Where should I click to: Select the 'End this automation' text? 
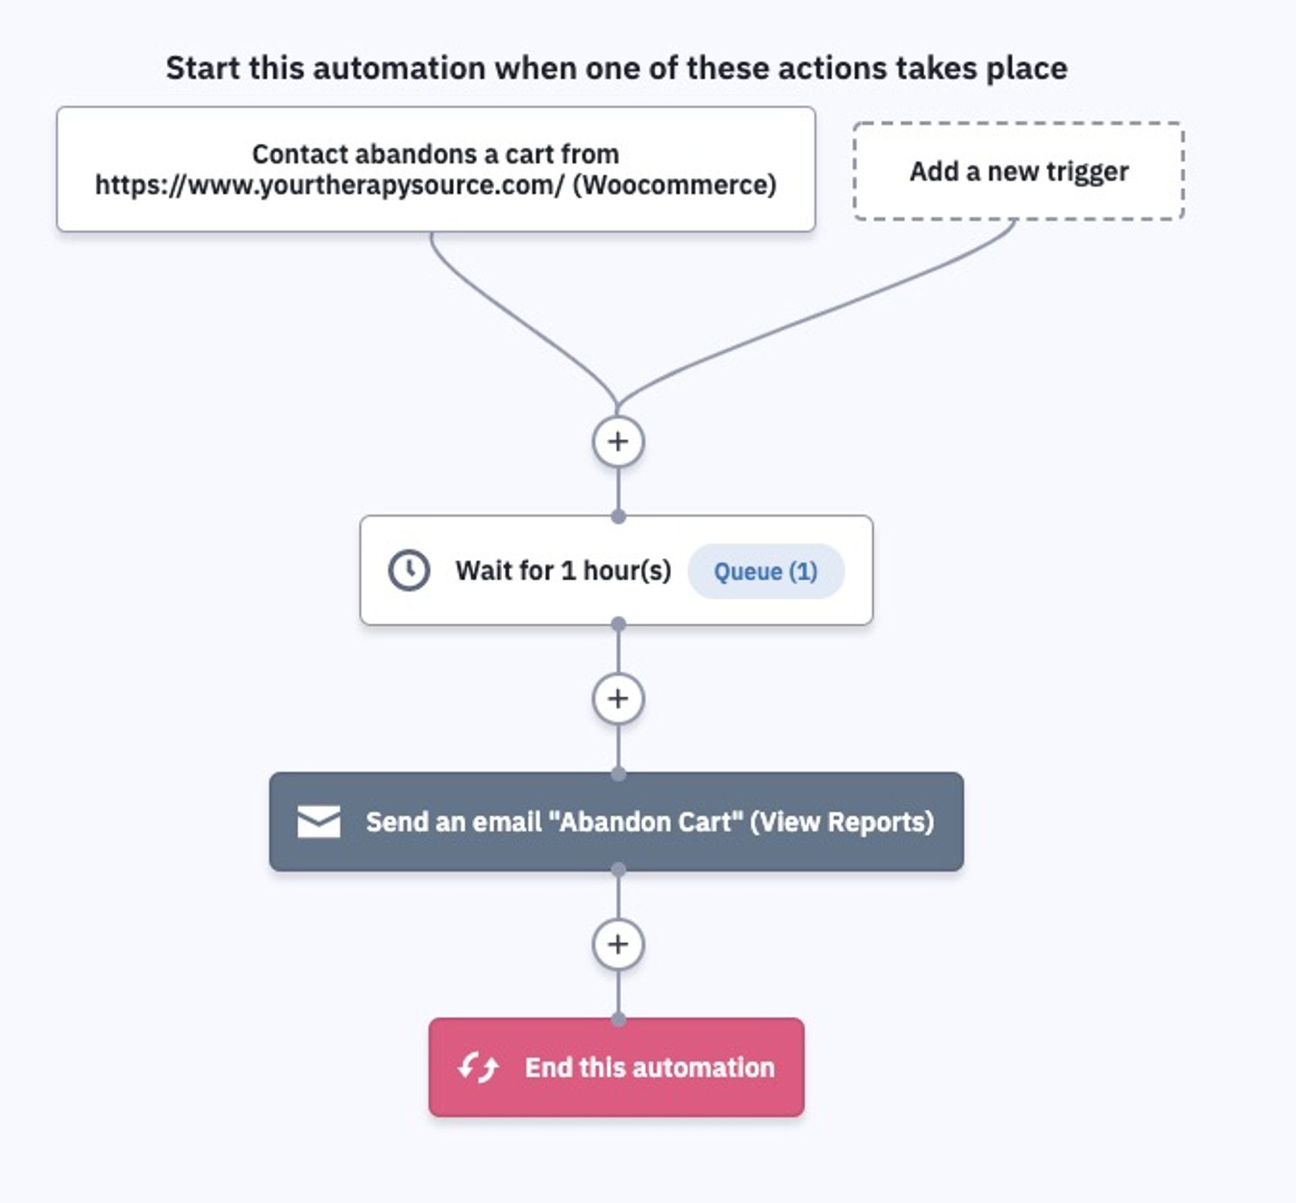click(x=649, y=1067)
